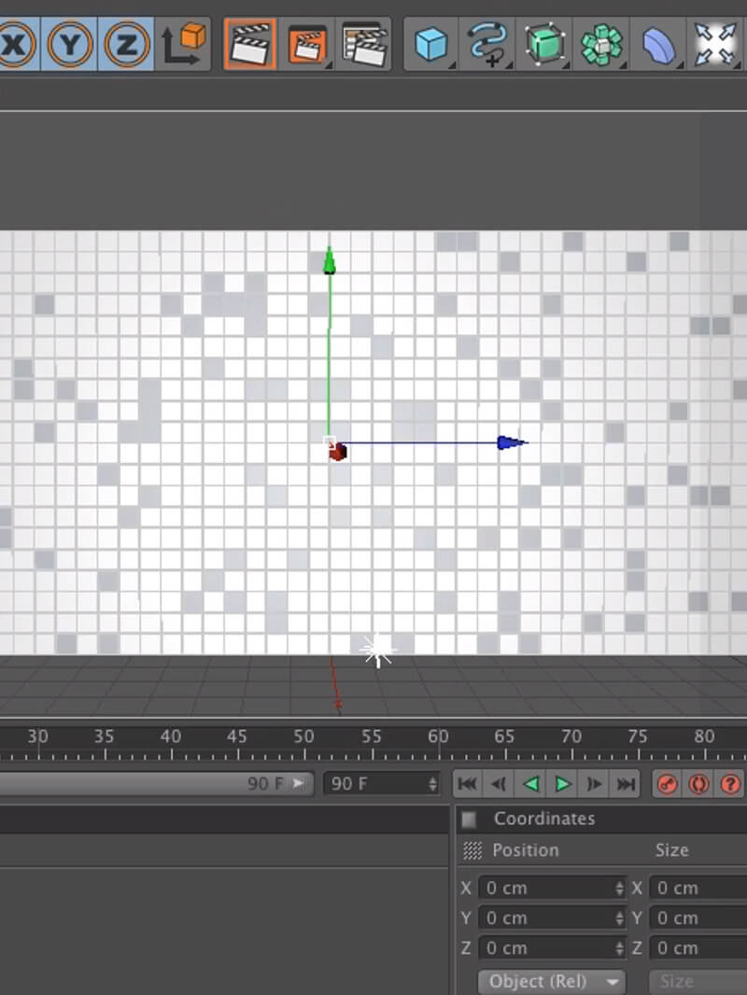Click frame 65 on the timeline ruler
Viewport: 747px width, 995px height.
[504, 736]
